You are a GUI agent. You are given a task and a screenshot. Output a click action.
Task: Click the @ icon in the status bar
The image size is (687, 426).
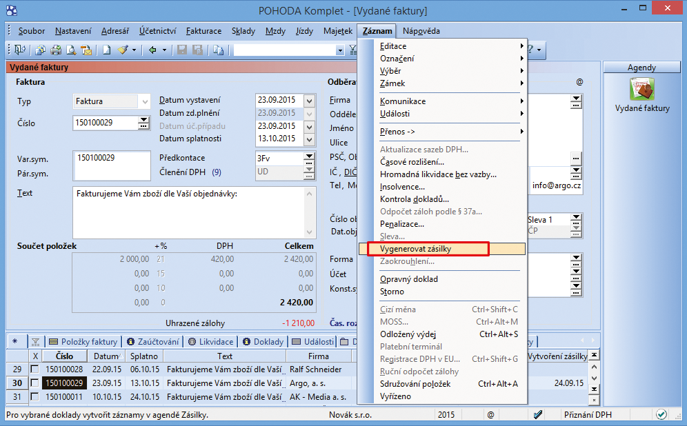click(490, 414)
